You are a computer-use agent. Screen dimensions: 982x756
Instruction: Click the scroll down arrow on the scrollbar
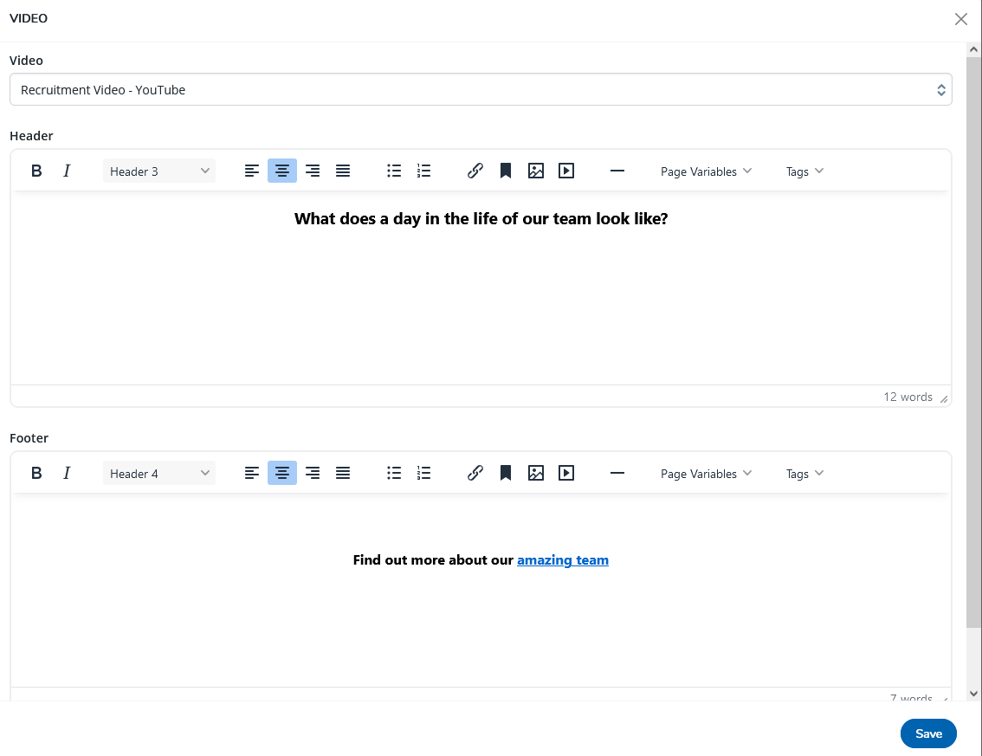coord(973,693)
